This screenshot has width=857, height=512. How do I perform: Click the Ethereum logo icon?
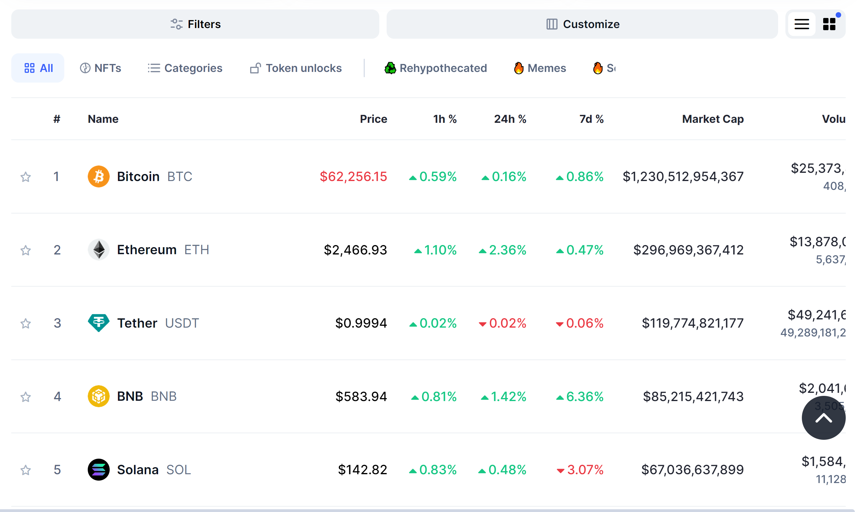pyautogui.click(x=99, y=250)
